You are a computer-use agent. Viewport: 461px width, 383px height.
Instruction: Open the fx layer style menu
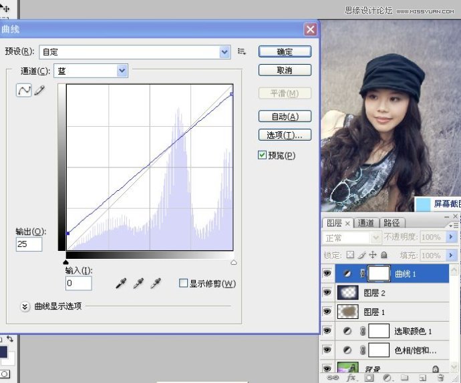[x=351, y=378]
